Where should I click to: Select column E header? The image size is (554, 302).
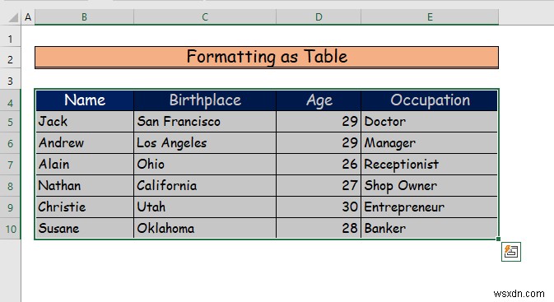(430, 17)
